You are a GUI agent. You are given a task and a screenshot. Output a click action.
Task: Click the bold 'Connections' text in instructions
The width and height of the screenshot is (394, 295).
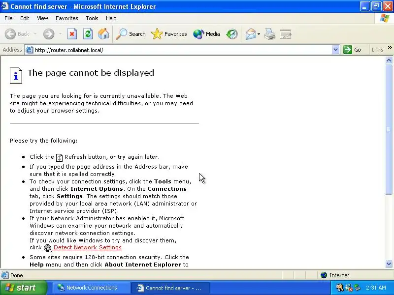(x=167, y=189)
